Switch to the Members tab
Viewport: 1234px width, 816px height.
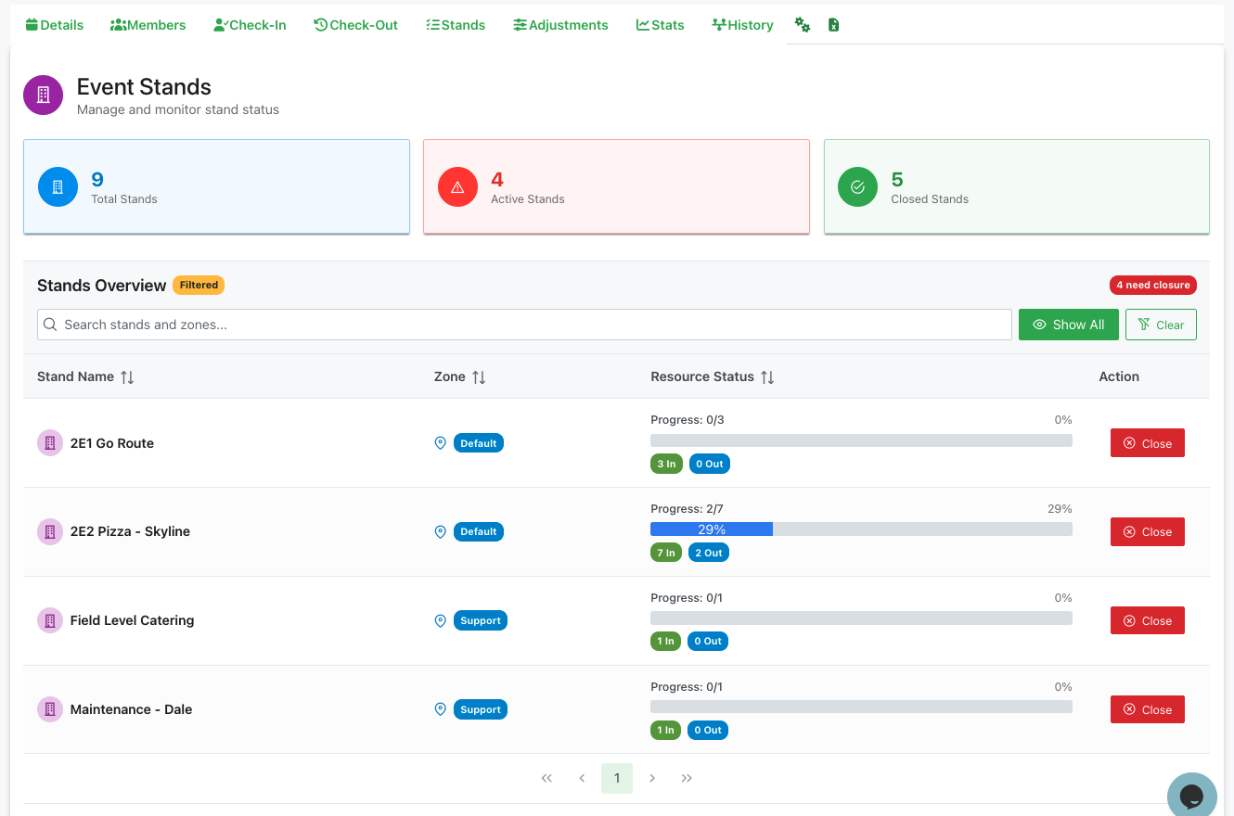[148, 24]
